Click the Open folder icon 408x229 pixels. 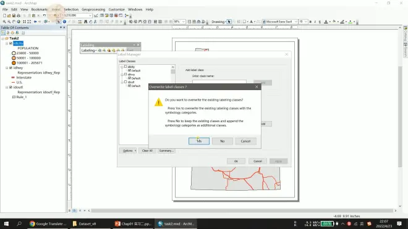9,15
